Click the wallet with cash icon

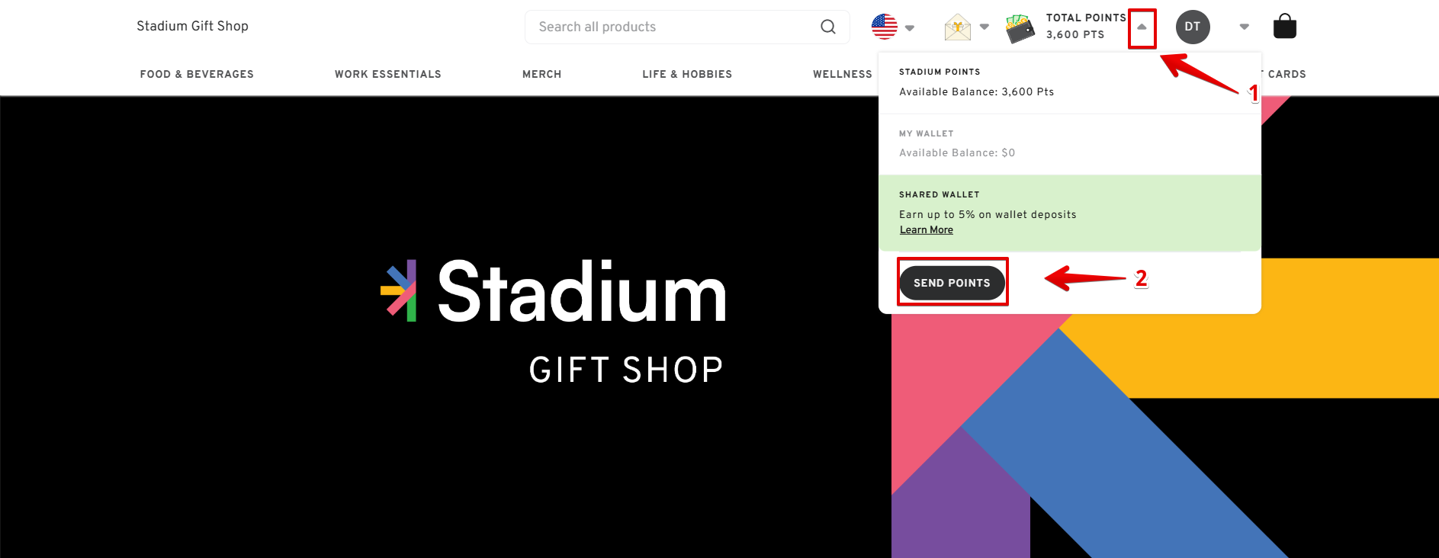[1020, 28]
